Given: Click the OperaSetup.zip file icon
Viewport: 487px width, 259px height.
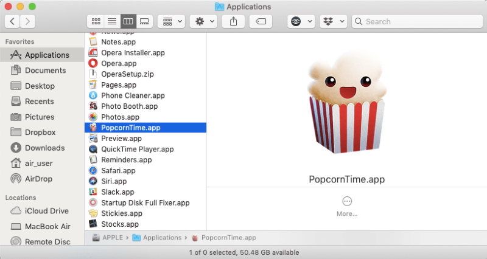Looking at the screenshot, I should (x=93, y=74).
